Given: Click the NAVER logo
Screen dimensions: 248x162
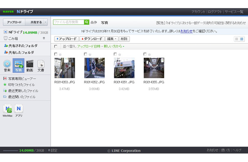Looking at the screenshot, I should [8, 12].
